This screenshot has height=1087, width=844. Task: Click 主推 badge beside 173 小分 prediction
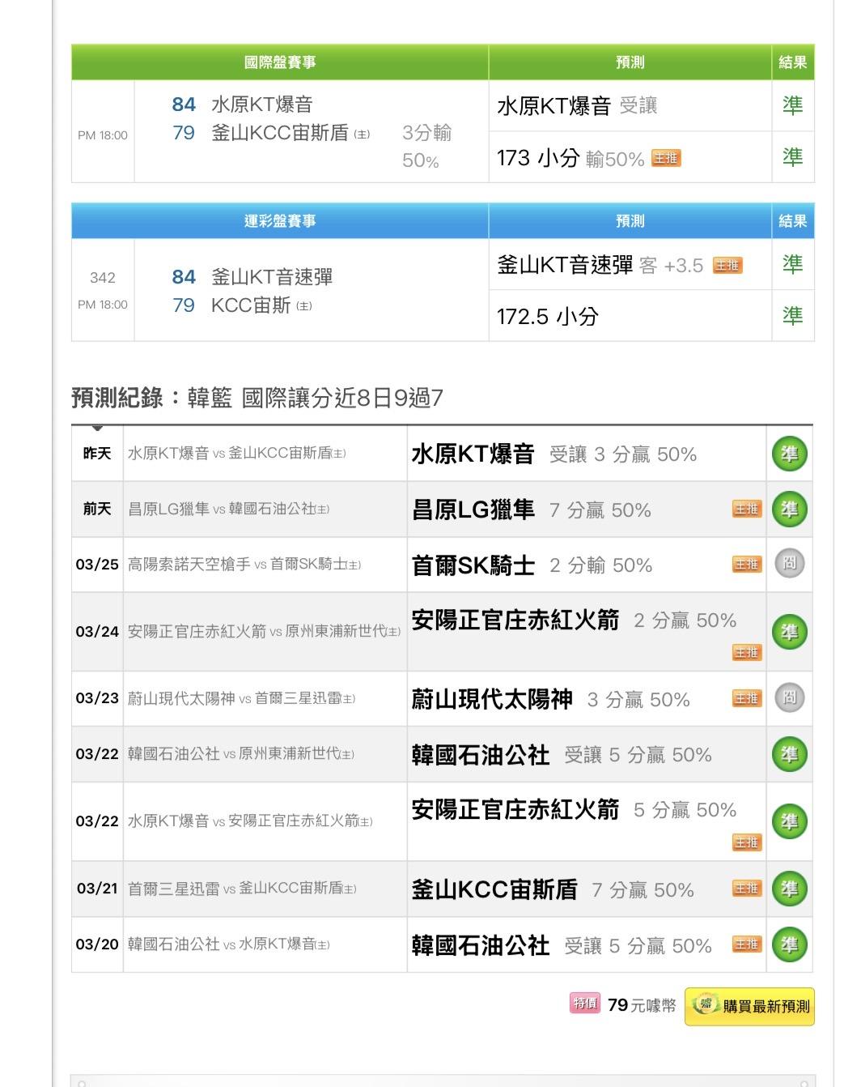pos(666,159)
